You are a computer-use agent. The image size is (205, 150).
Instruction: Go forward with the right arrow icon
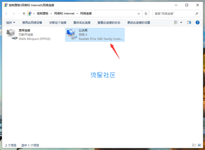pos(13,13)
